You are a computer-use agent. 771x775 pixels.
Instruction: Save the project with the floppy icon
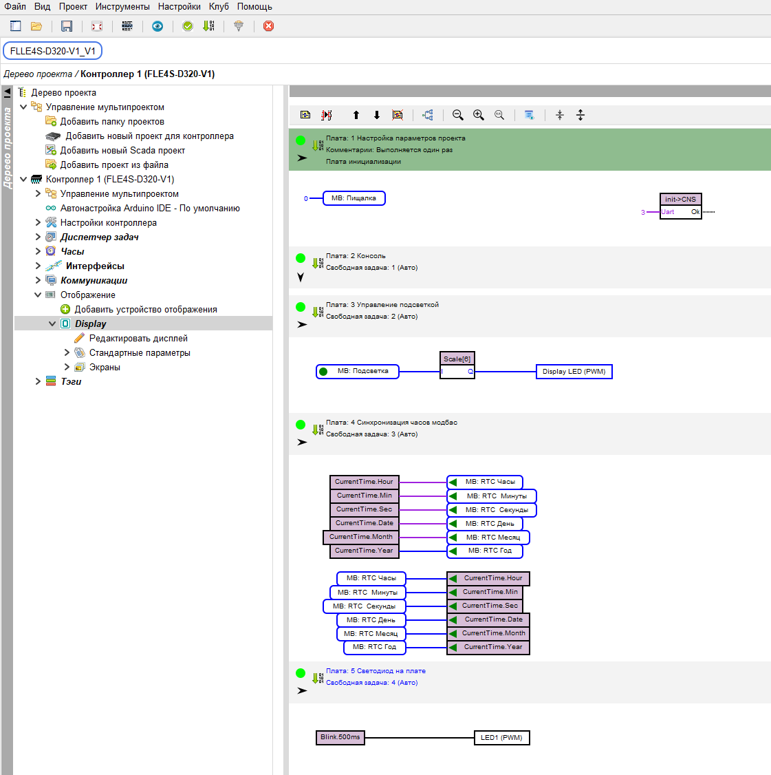coord(67,26)
